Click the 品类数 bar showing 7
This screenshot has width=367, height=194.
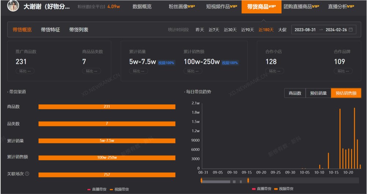click(107, 124)
